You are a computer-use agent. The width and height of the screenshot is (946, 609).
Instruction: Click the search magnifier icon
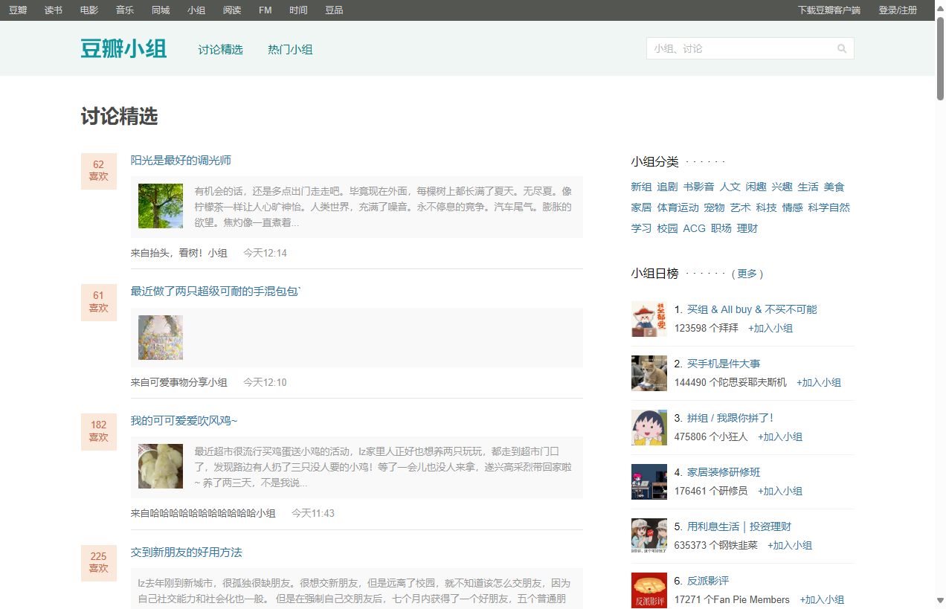[842, 49]
